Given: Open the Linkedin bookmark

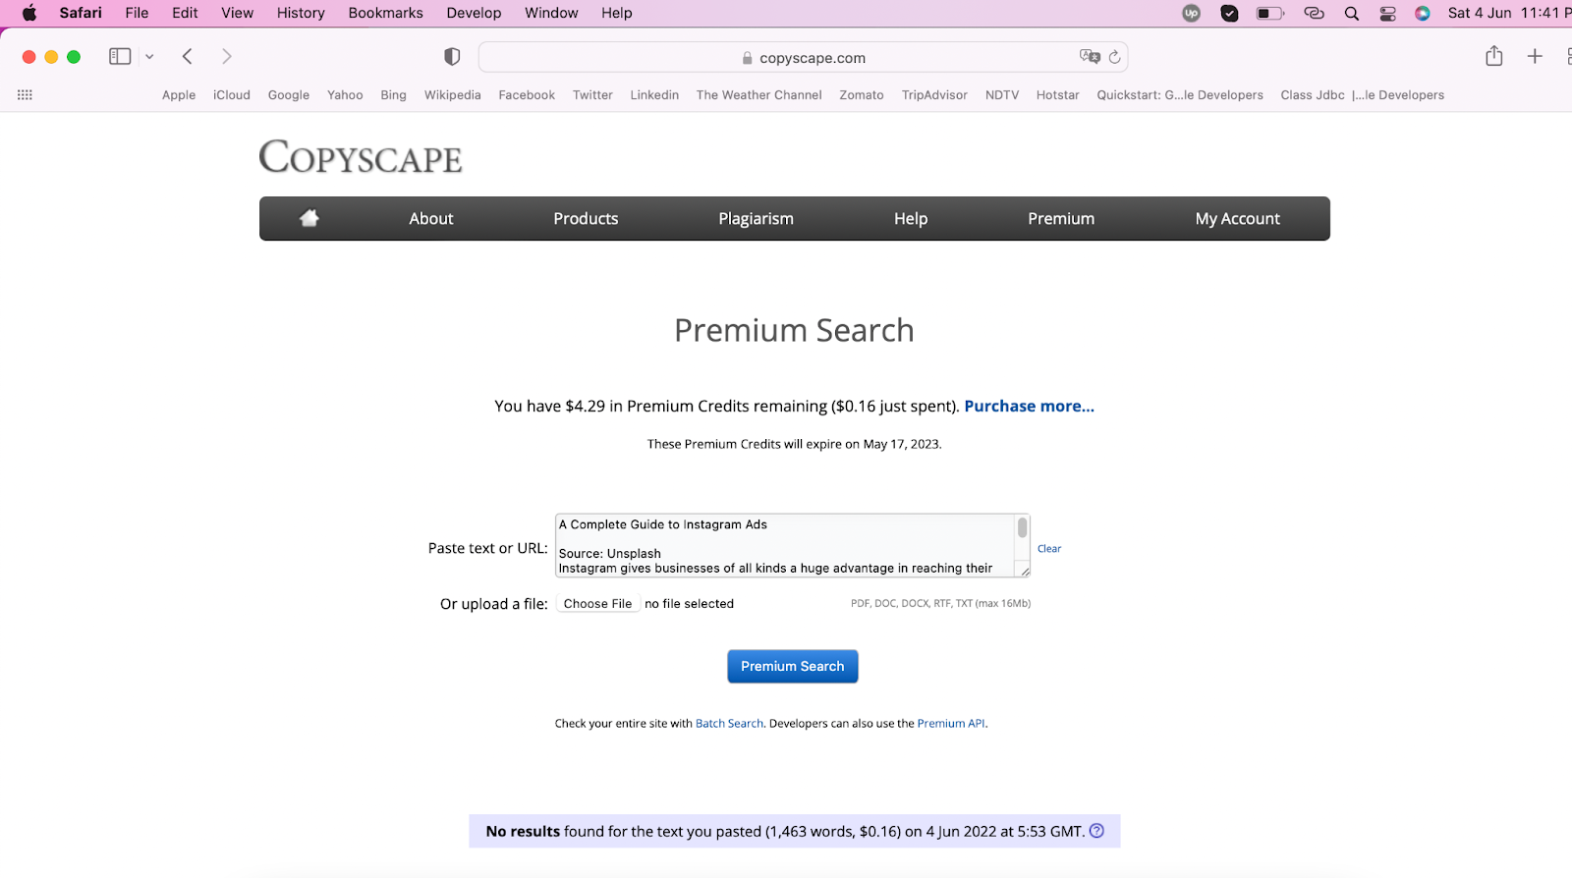Looking at the screenshot, I should coord(654,95).
